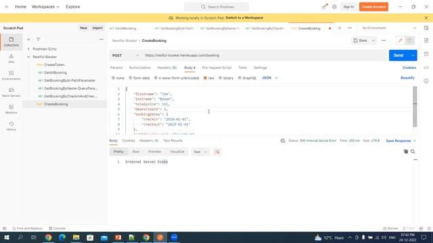Click the Import button in Scratch Pad

coord(97,28)
